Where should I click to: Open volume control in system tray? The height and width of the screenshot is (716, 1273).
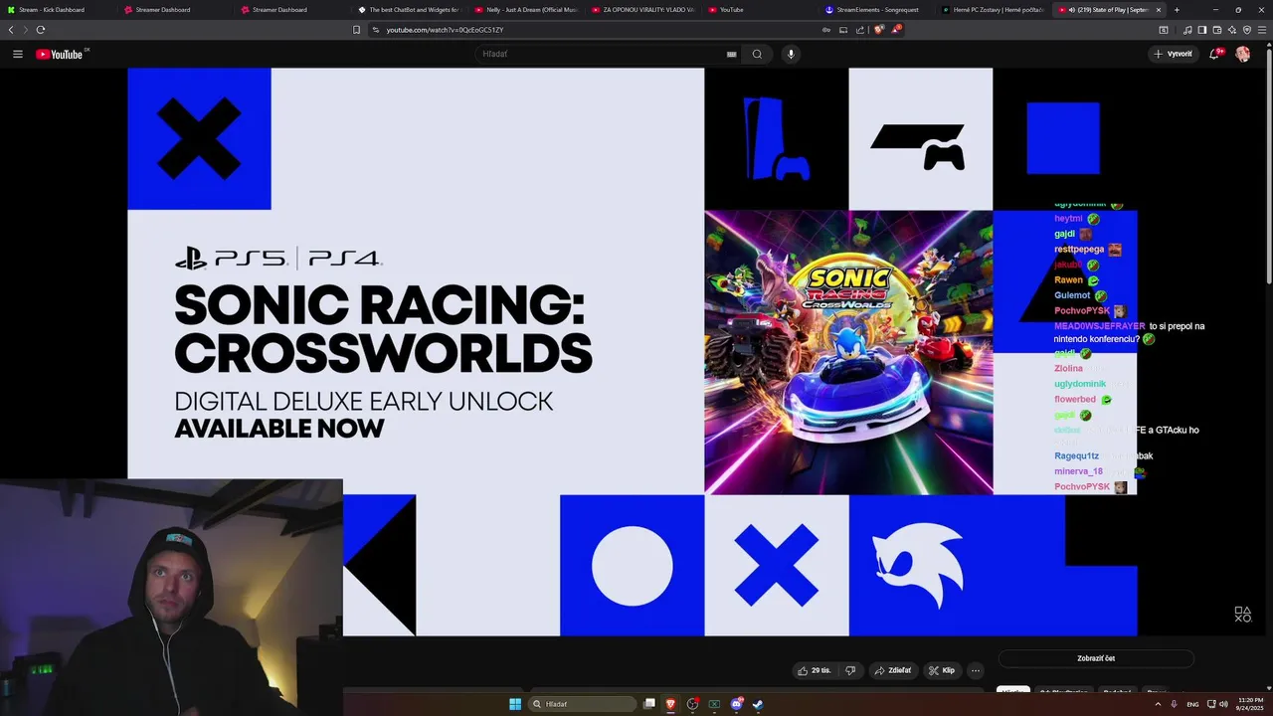point(1222,704)
